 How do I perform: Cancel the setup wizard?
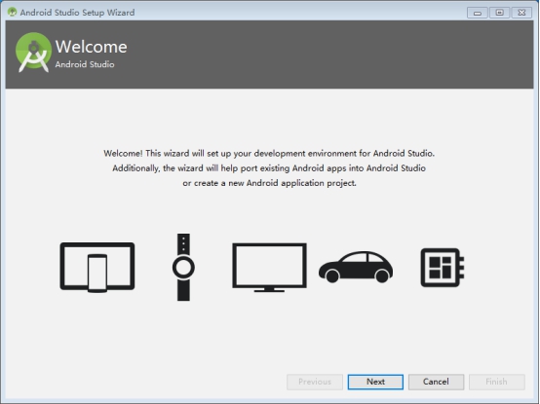(436, 382)
